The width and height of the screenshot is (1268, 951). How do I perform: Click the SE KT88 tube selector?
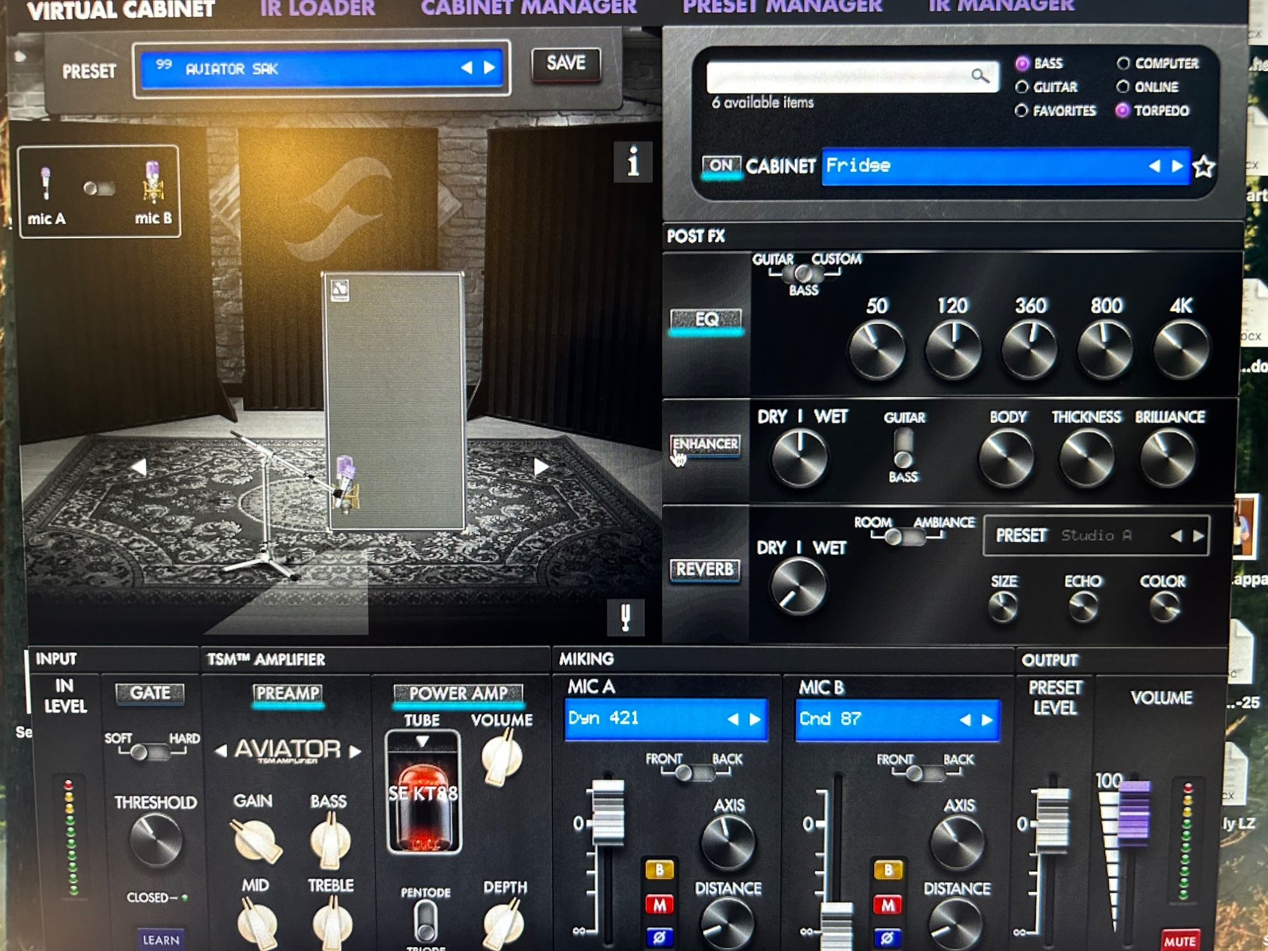(x=423, y=791)
